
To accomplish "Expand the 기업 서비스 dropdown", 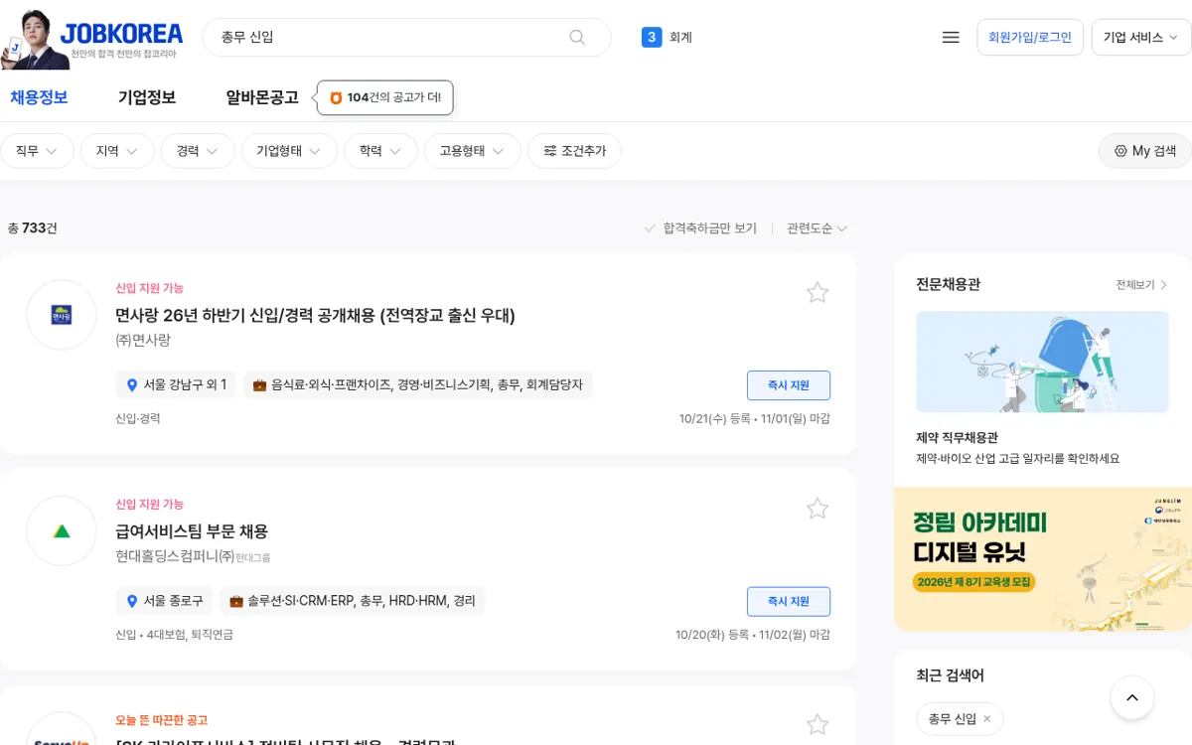I will (x=1140, y=37).
